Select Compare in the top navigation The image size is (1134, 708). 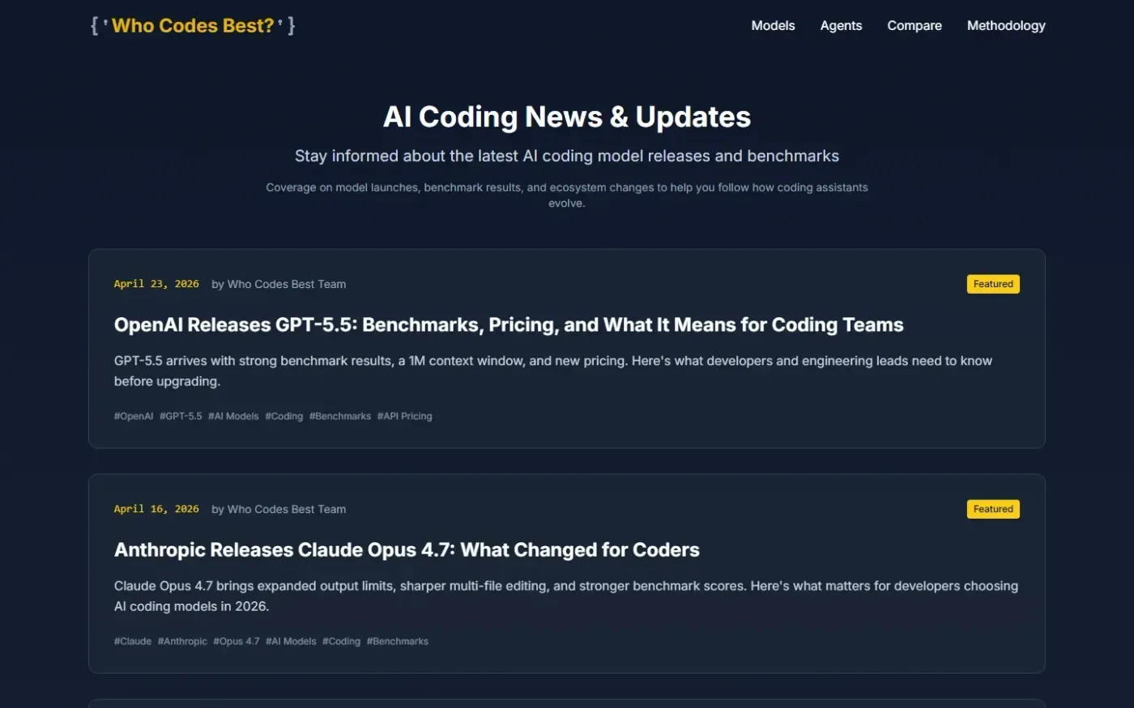coord(914,26)
